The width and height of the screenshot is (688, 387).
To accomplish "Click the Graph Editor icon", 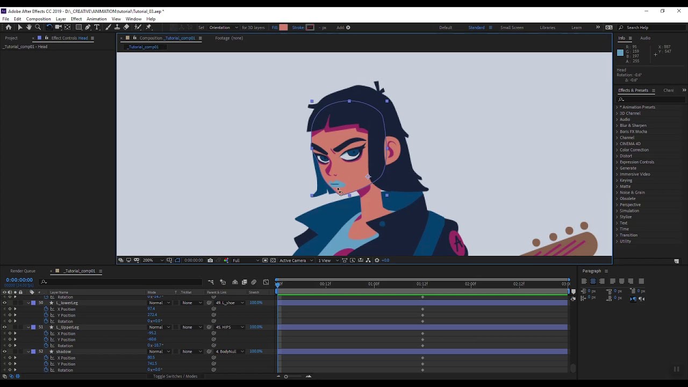I will click(266, 282).
